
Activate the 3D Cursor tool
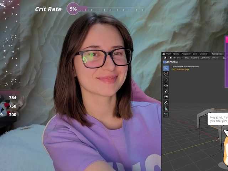[x=166, y=74]
